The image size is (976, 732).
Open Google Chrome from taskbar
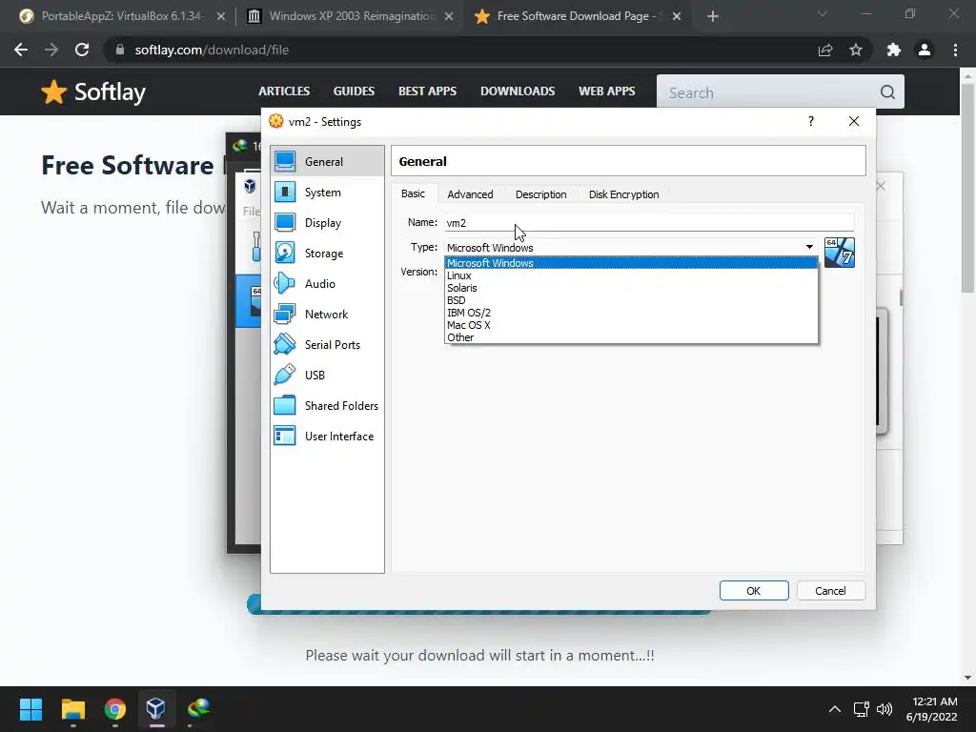pos(114,708)
